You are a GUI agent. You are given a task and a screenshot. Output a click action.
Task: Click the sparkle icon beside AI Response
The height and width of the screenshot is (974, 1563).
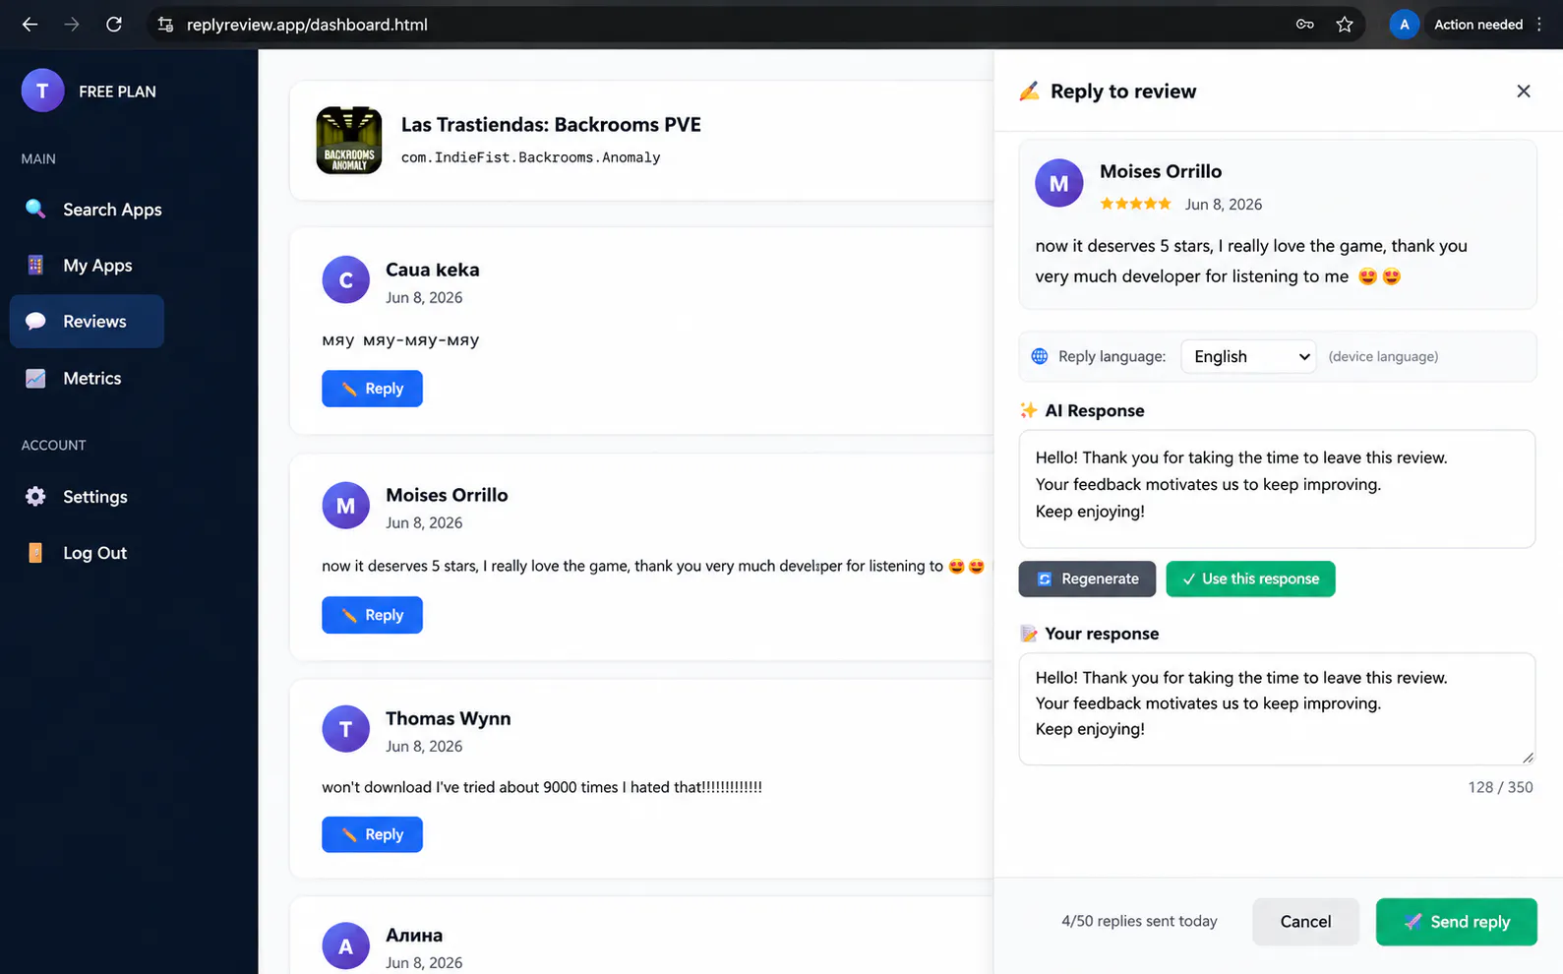(x=1029, y=410)
